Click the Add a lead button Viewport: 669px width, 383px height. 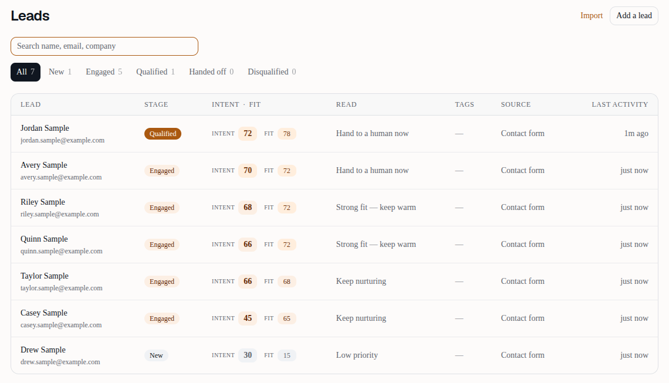tap(634, 16)
